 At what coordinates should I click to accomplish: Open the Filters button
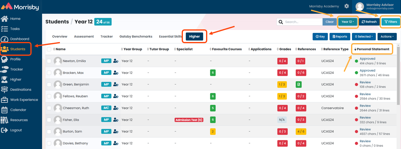point(391,22)
